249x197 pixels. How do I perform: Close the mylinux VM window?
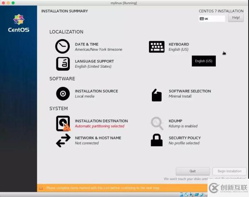3,3
